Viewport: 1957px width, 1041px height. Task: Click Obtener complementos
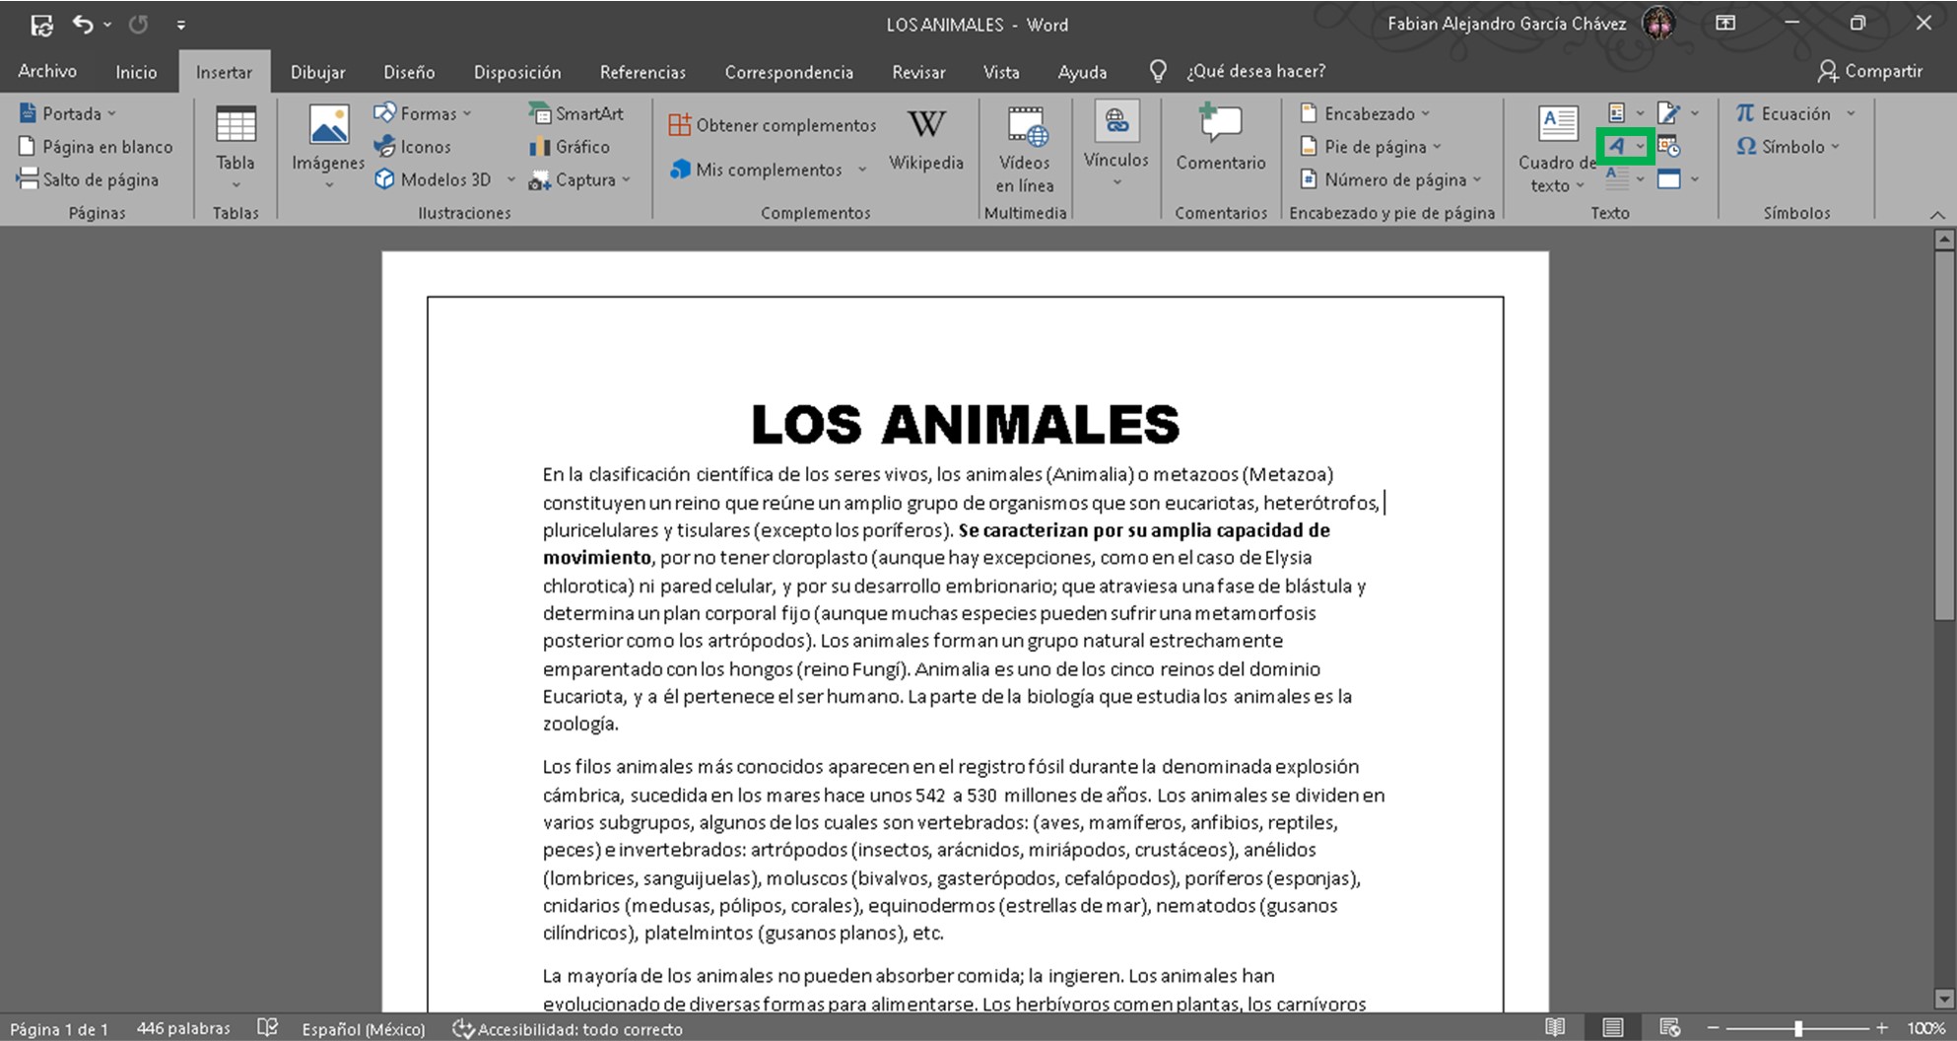pyautogui.click(x=773, y=125)
